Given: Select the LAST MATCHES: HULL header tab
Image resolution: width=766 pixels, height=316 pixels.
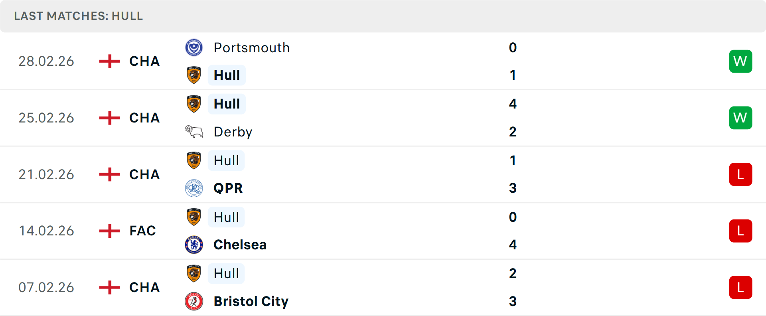Looking at the screenshot, I should tap(78, 16).
